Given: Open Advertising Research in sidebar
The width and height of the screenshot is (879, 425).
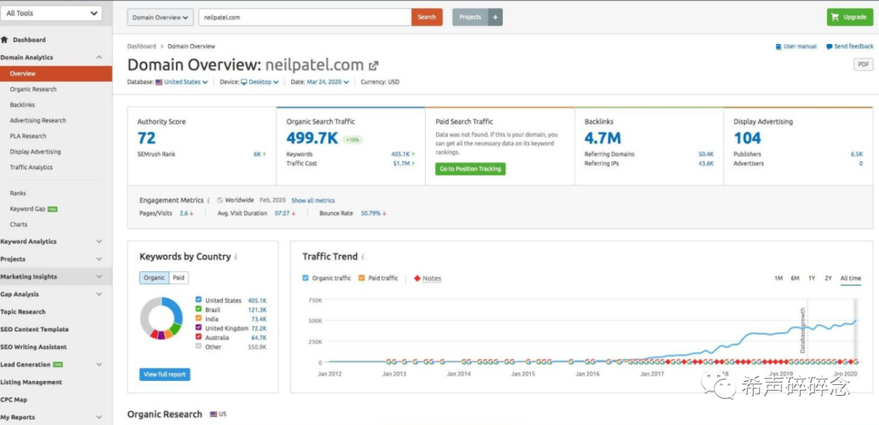Looking at the screenshot, I should click(37, 120).
